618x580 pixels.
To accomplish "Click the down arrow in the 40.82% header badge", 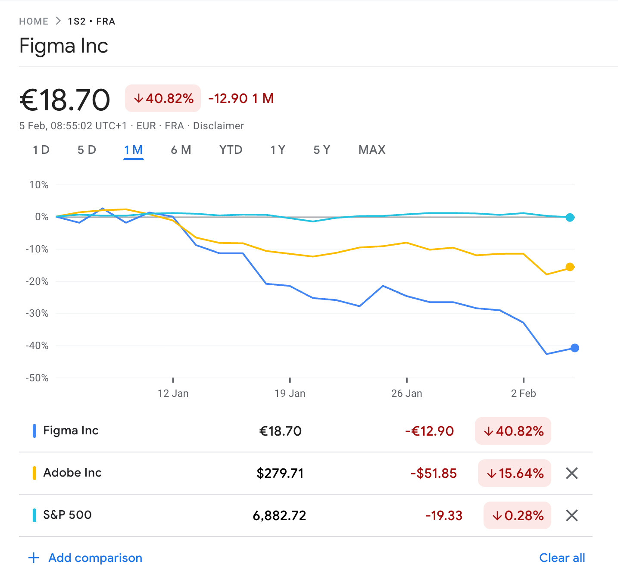I will point(138,99).
